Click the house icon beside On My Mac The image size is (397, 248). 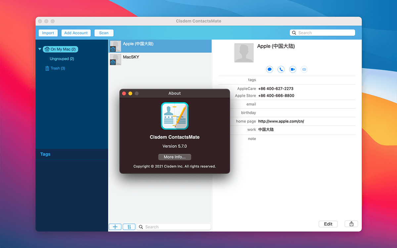click(47, 49)
